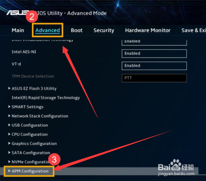Select the Security tab
The height and width of the screenshot is (181, 206).
coord(104,30)
